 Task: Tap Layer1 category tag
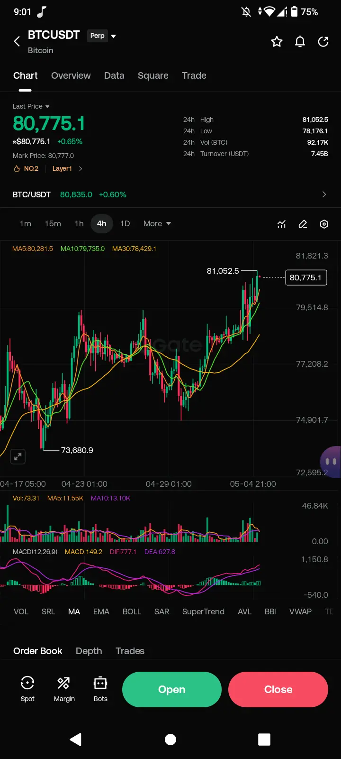[x=62, y=168]
